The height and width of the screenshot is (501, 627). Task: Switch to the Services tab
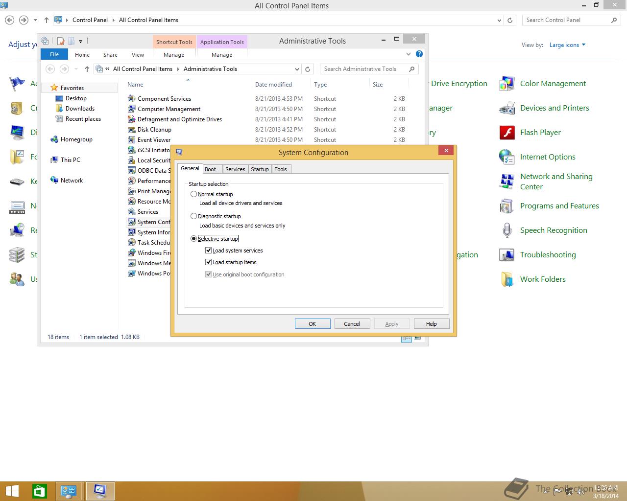click(235, 169)
